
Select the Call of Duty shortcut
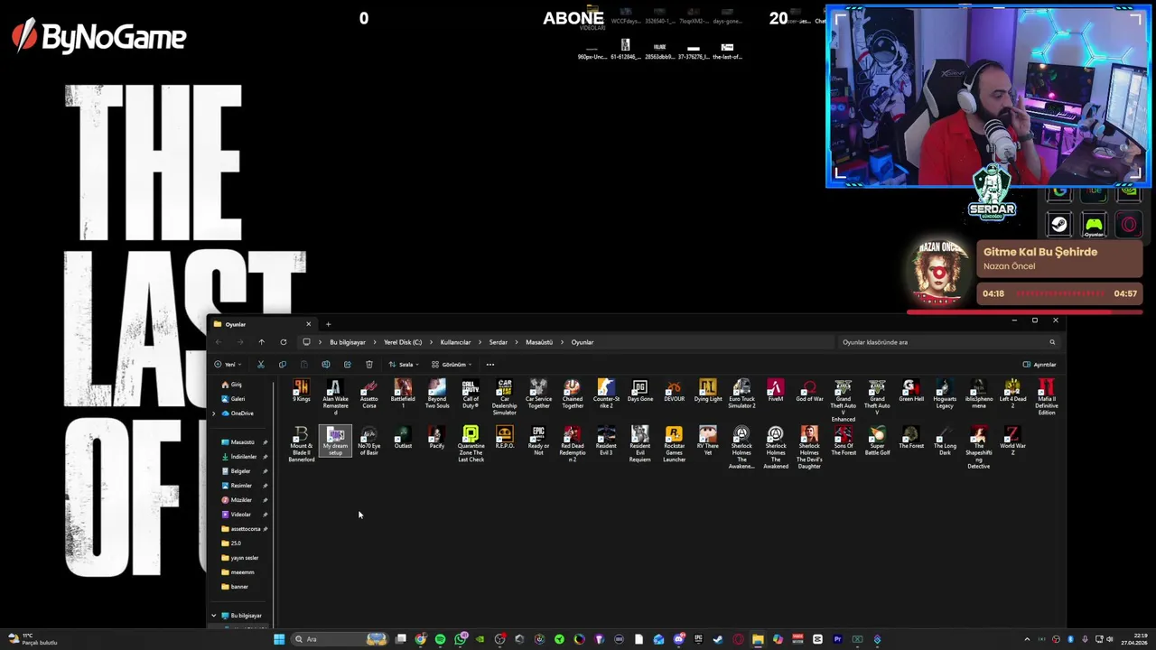pyautogui.click(x=471, y=394)
